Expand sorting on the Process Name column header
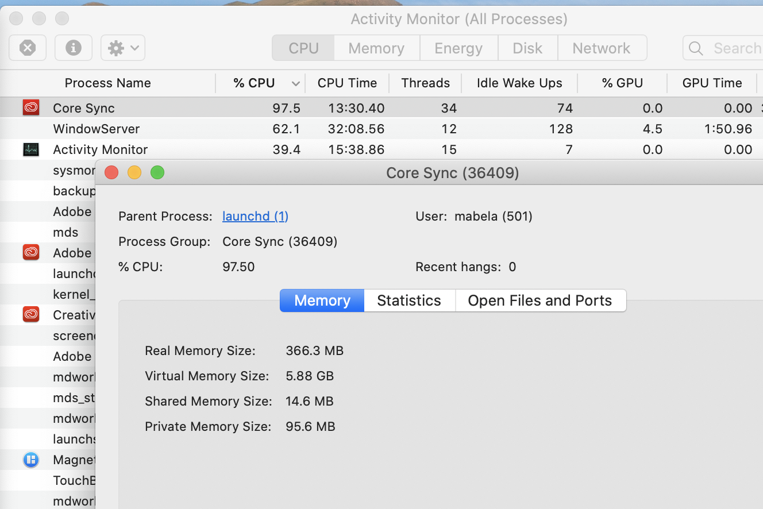Viewport: 763px width, 509px height. tap(107, 83)
